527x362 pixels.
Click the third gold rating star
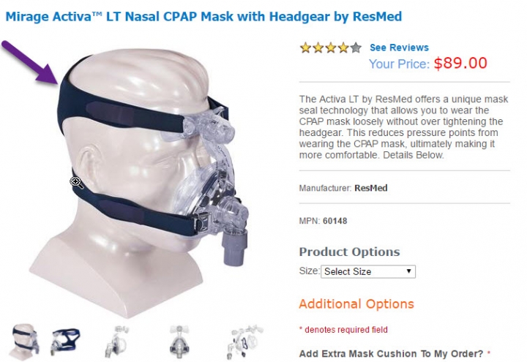click(x=331, y=48)
